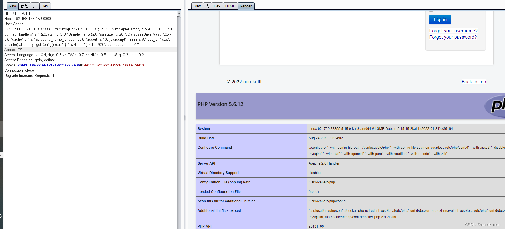Open the request 头 tab
The height and width of the screenshot is (229, 505).
[x=35, y=6]
